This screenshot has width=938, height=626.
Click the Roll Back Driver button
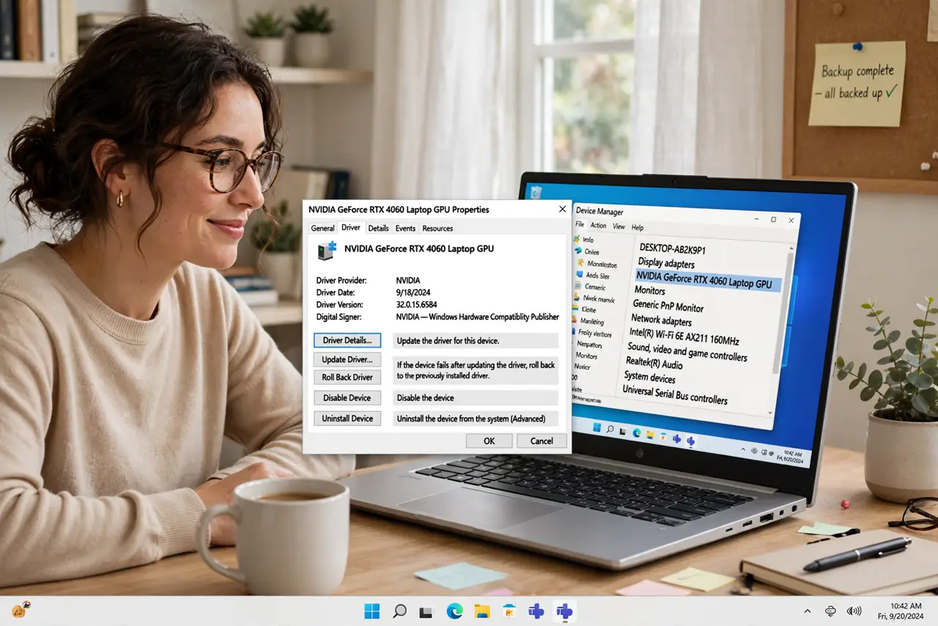click(x=347, y=377)
